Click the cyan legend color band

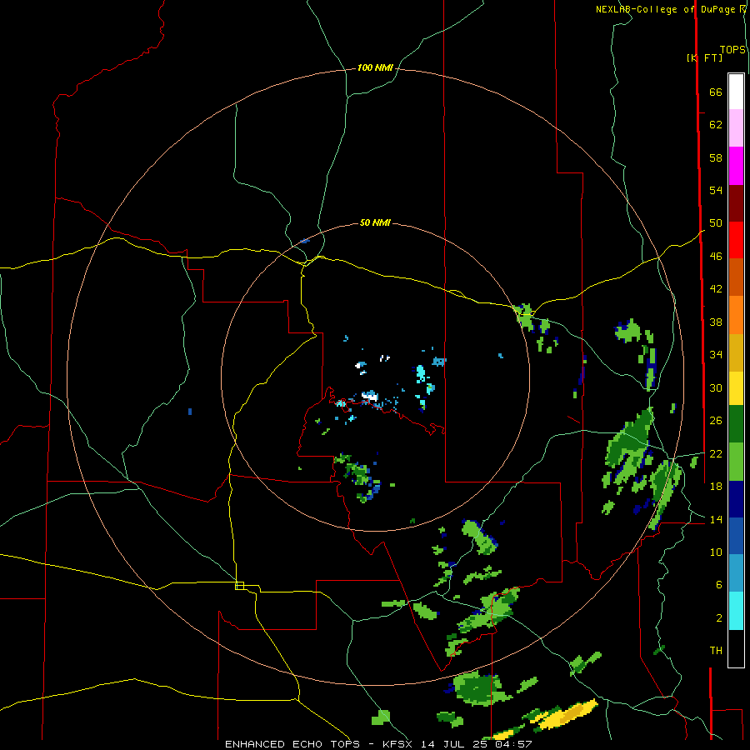coord(736,612)
